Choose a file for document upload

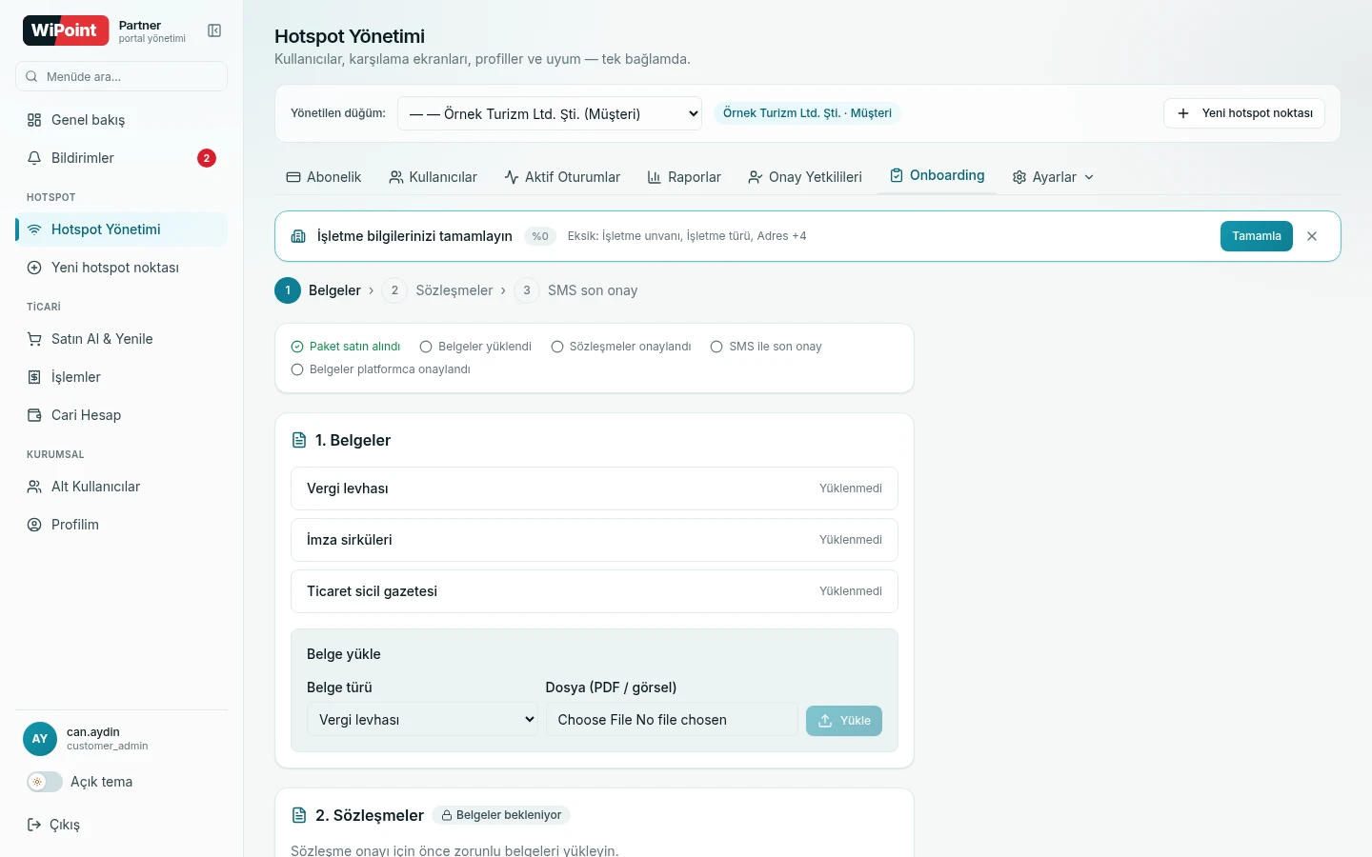tap(672, 720)
